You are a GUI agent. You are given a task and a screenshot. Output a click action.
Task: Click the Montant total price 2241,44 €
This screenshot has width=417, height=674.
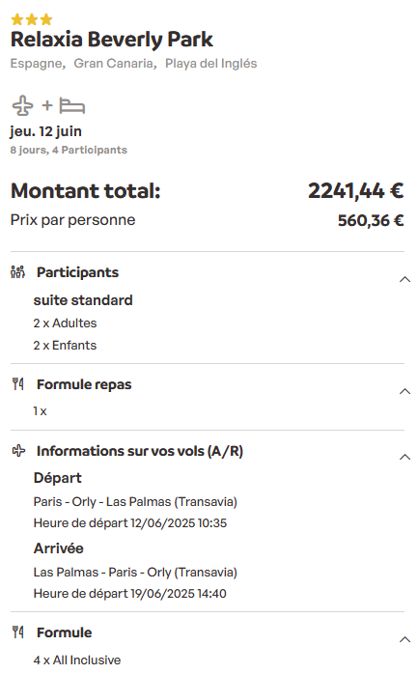[355, 191]
